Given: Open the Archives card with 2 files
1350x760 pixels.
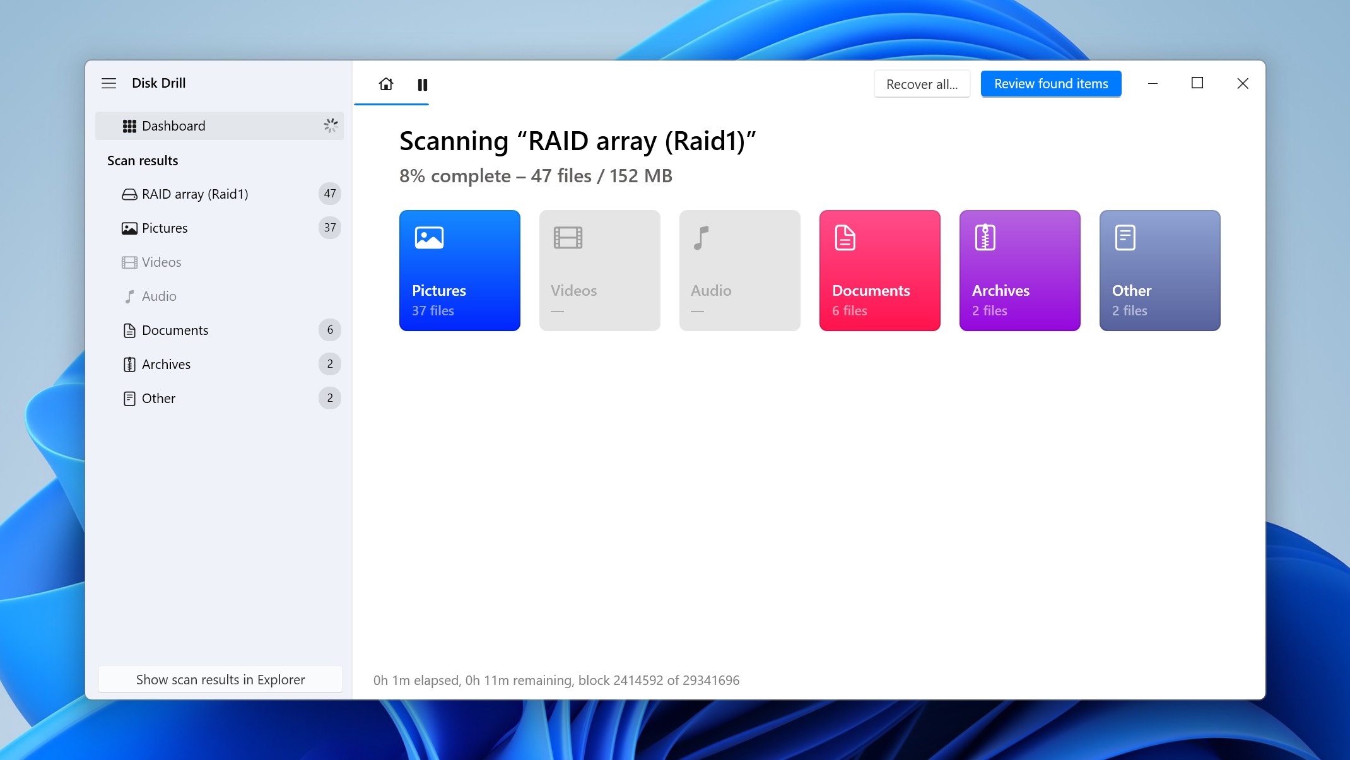Looking at the screenshot, I should (1019, 271).
